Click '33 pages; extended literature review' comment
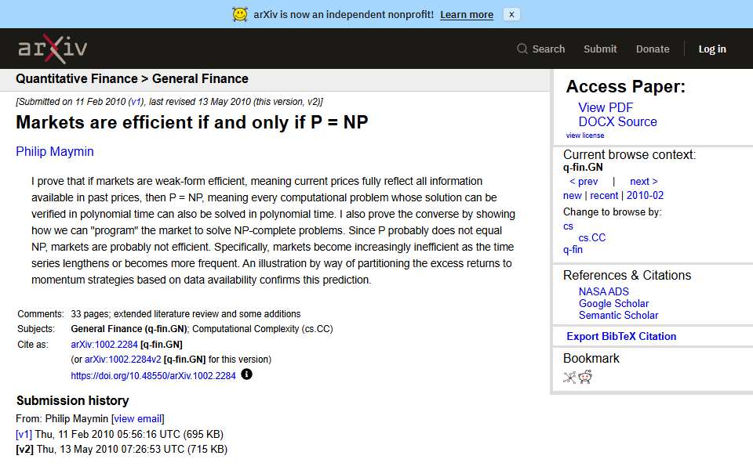 point(185,313)
